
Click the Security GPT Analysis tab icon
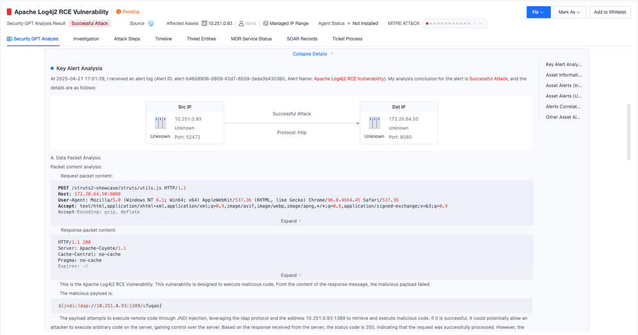click(10, 39)
